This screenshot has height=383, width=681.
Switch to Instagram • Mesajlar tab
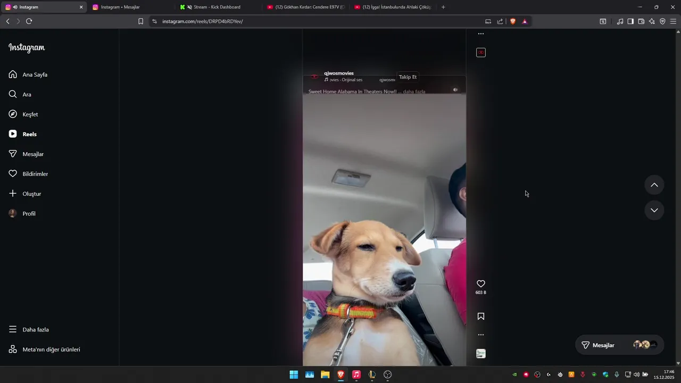pyautogui.click(x=131, y=7)
